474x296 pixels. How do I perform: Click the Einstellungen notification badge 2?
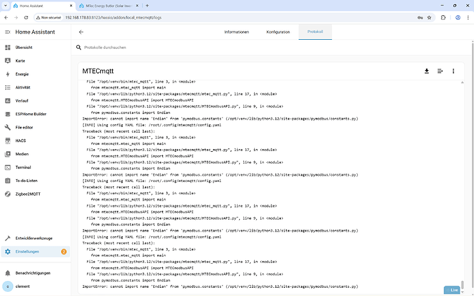pos(64,251)
